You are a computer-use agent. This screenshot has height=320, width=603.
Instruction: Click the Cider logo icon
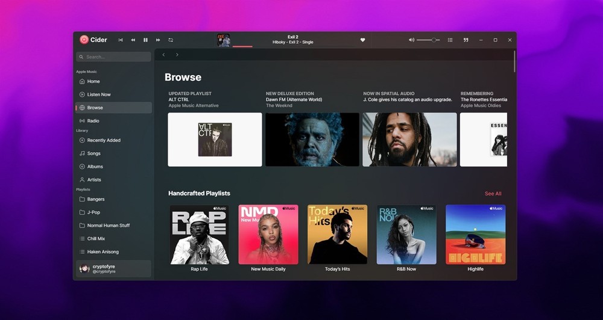[84, 40]
